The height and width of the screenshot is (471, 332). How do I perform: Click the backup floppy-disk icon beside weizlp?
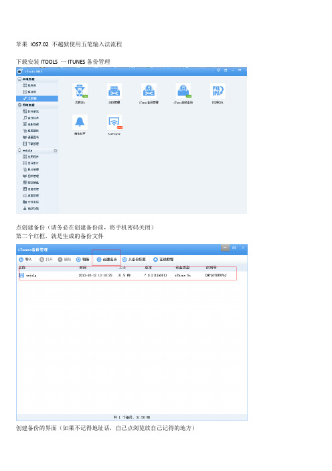pyautogui.click(x=21, y=275)
